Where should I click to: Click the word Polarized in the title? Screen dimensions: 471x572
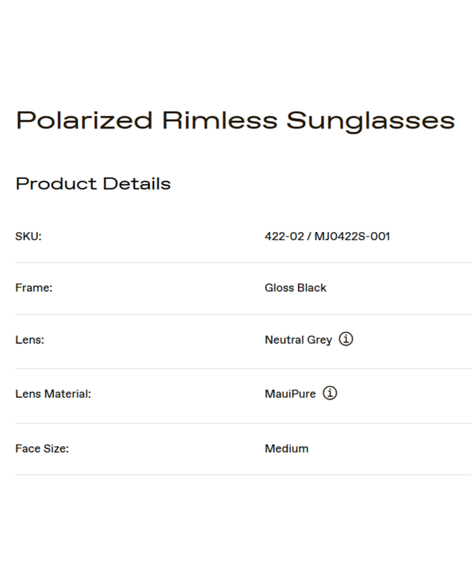(x=84, y=120)
